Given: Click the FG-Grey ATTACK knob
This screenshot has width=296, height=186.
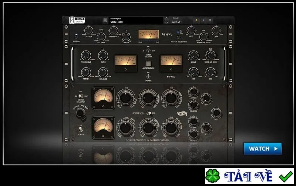Looking at the screenshot, I should (88, 30).
